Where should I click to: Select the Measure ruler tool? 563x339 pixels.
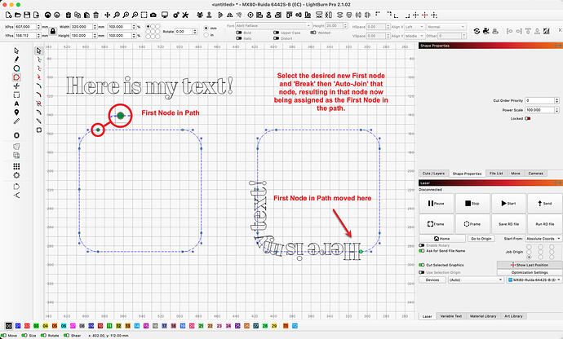16,121
